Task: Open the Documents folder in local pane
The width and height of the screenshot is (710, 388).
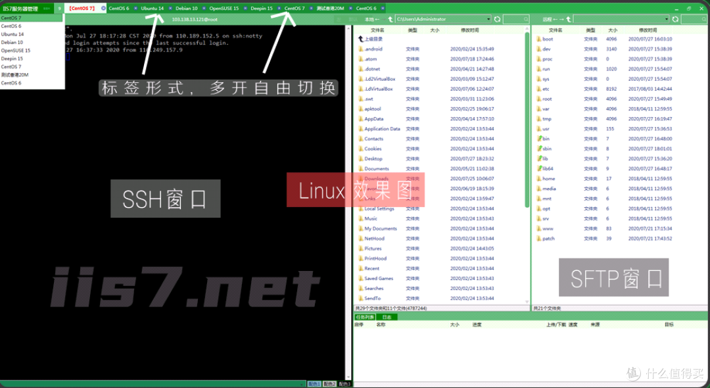Action: [x=378, y=168]
